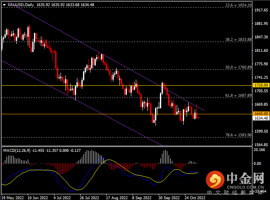The image size is (270, 200).
Task: Click the XAUUSD,Daily symbol title
Action: click(21, 5)
